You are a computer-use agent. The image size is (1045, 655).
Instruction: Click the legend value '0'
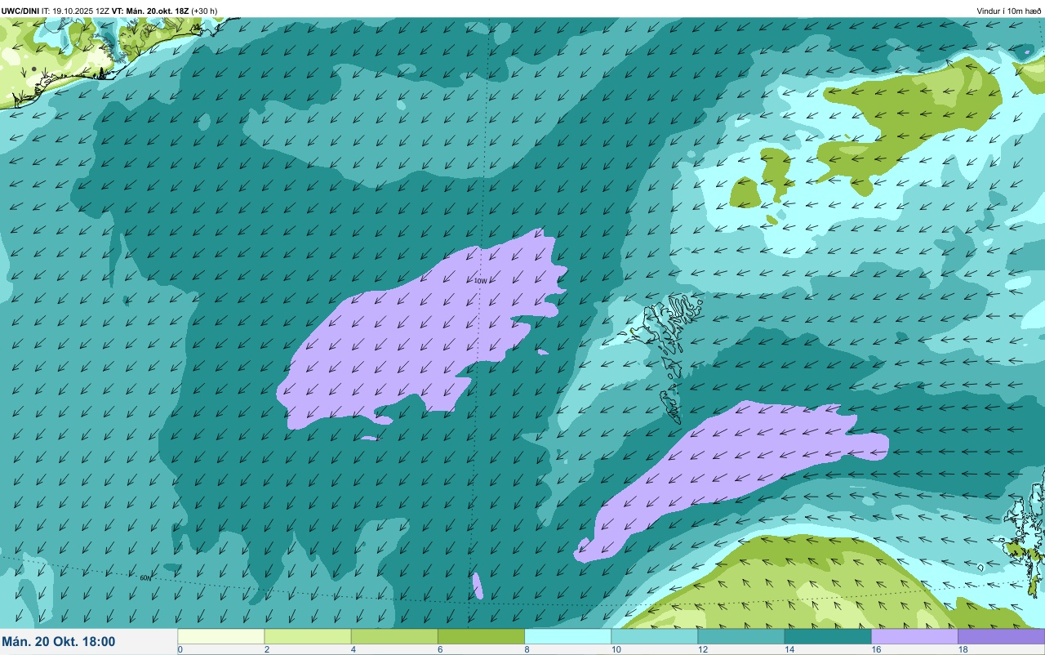pos(180,649)
